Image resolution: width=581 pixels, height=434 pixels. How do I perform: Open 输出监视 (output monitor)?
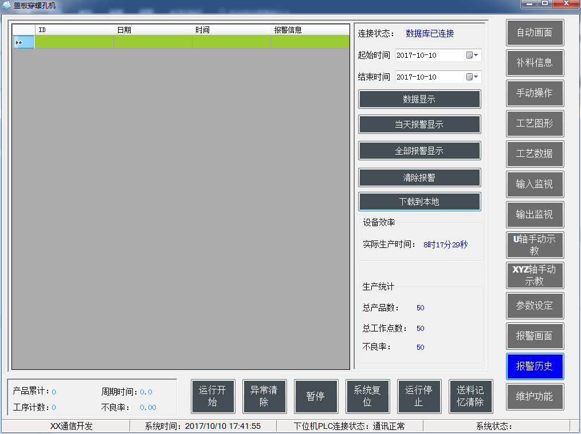(x=535, y=215)
